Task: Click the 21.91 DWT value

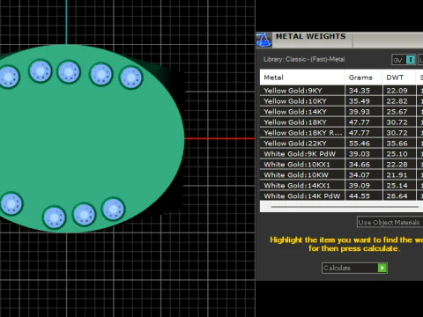Action: point(397,175)
